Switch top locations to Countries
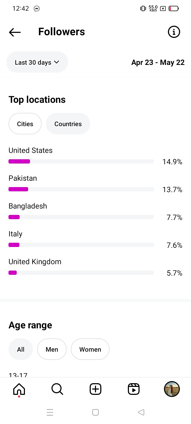 68,124
